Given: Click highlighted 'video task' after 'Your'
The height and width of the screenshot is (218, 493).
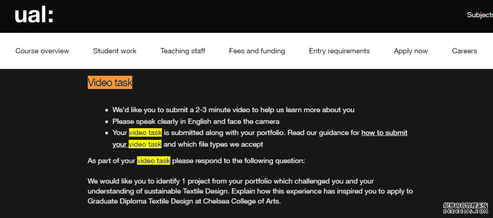Looking at the screenshot, I should [x=145, y=133].
